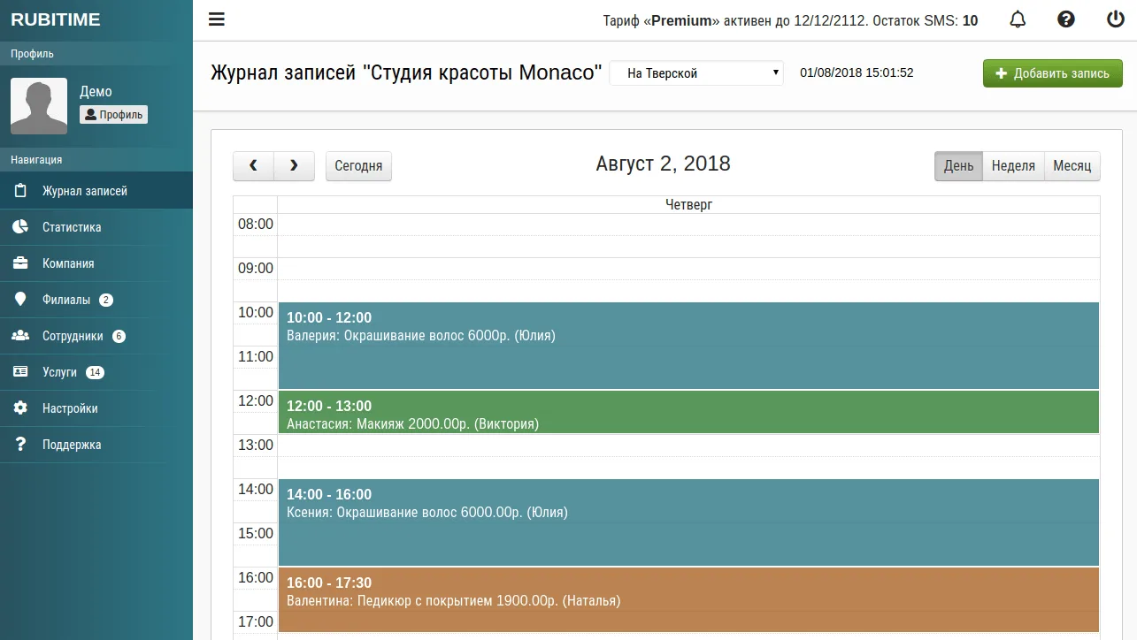The height and width of the screenshot is (640, 1137).
Task: Click the briefcase icon next to Компания
Action: 20,263
